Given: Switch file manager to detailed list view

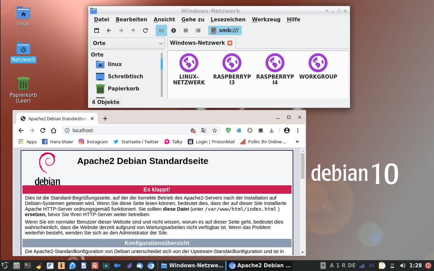Looking at the screenshot, I should point(198,31).
